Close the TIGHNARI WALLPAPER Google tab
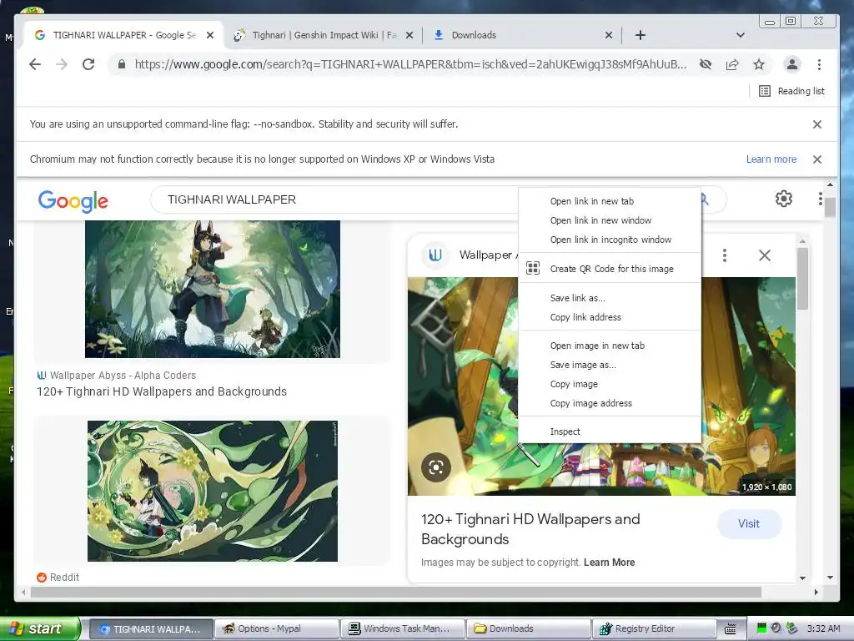Image resolution: width=854 pixels, height=641 pixels. point(210,35)
